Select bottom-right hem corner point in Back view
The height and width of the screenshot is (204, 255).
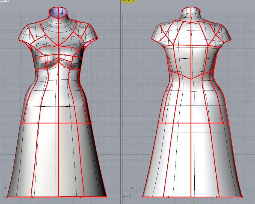coord(242,197)
